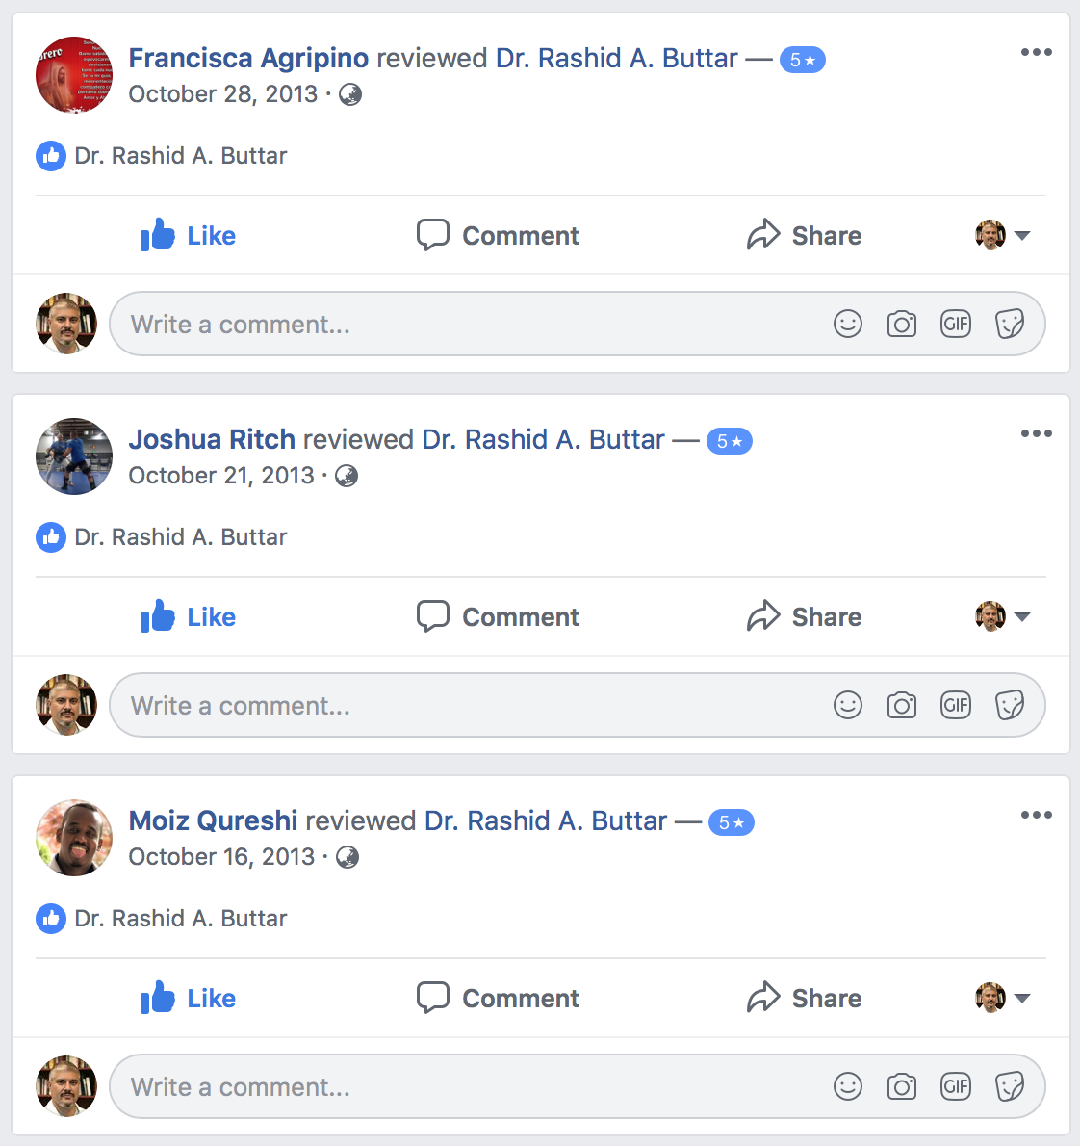This screenshot has width=1080, height=1146.
Task: Click Joshua Ritch's profile picture
Action: click(74, 456)
